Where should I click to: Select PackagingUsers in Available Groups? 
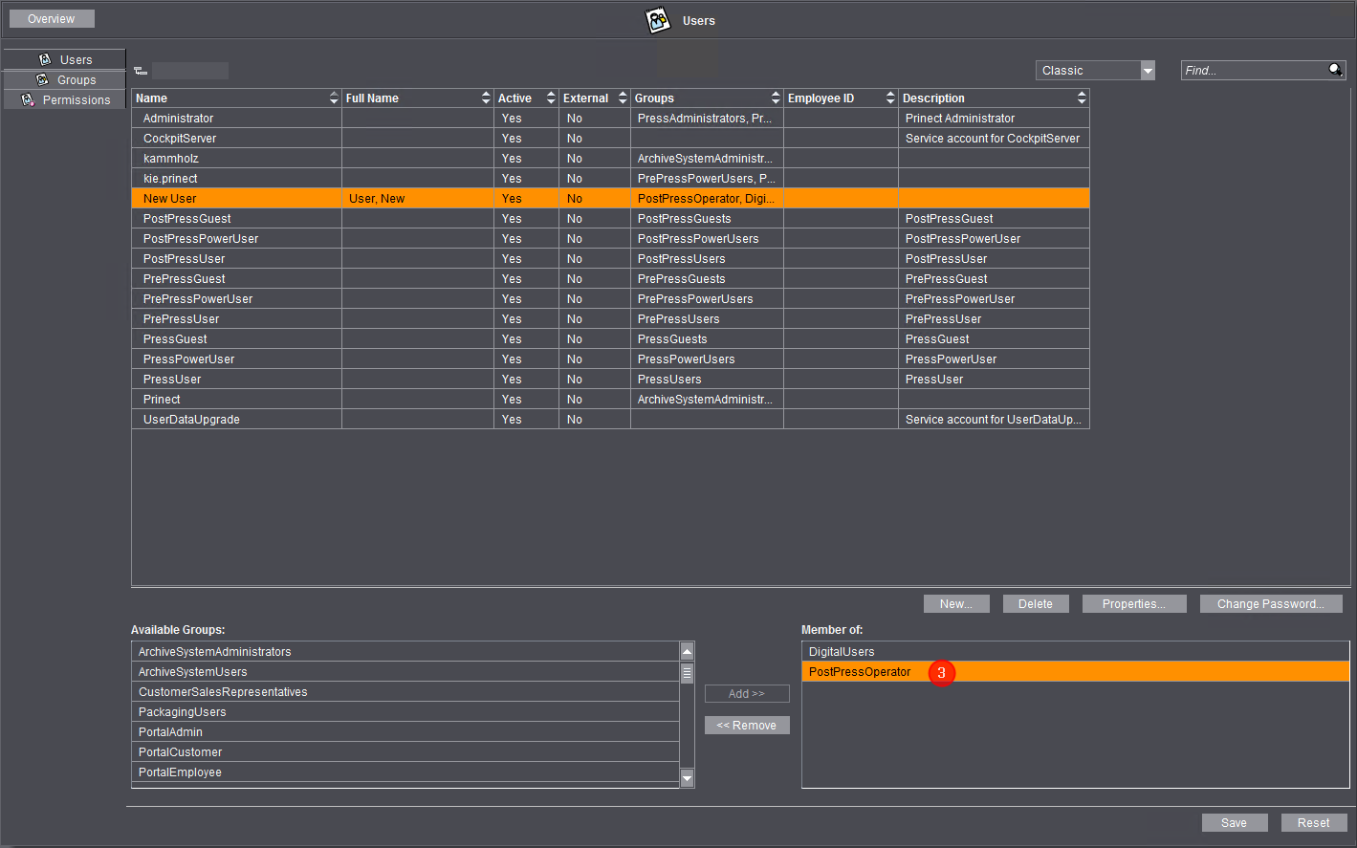tap(183, 712)
